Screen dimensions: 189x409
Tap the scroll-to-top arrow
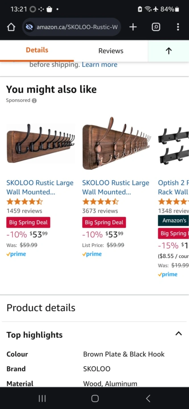coord(169,51)
